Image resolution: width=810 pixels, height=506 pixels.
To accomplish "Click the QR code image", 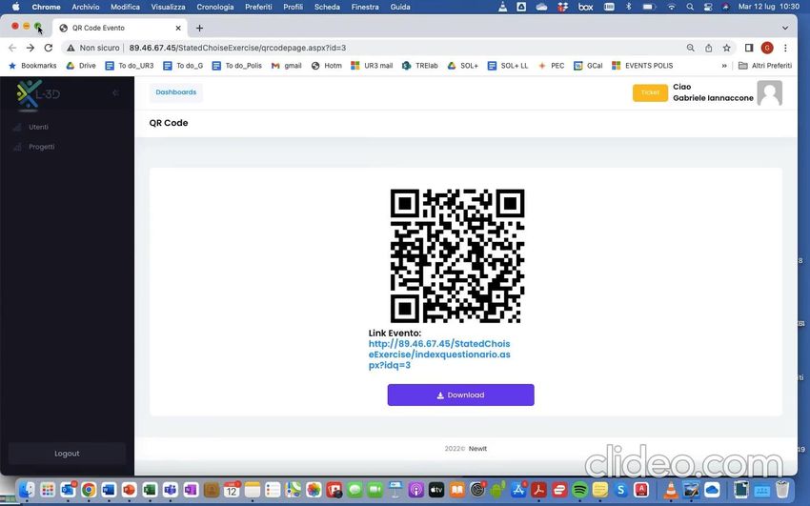I will (457, 256).
